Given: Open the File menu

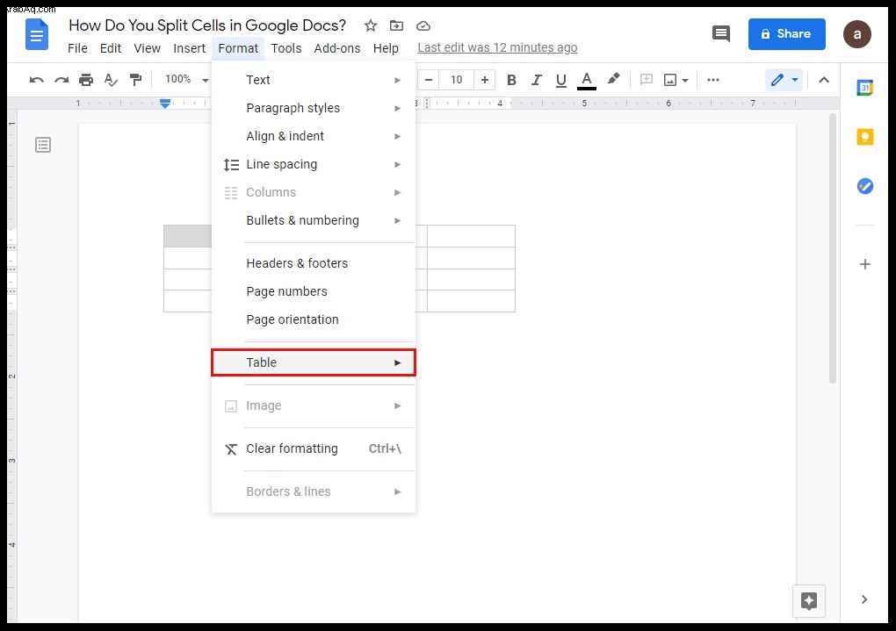Looking at the screenshot, I should (x=77, y=48).
